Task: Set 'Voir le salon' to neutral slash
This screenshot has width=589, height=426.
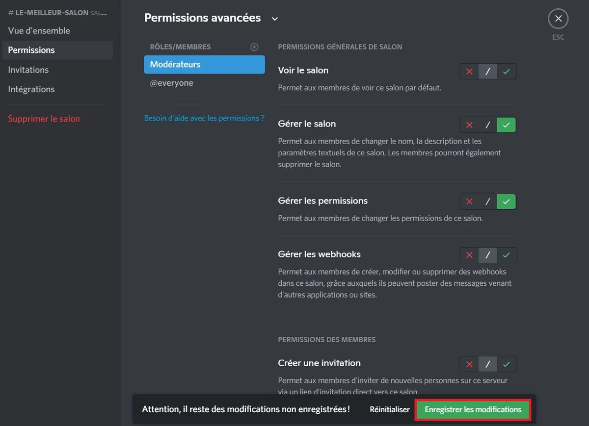Action: pos(488,72)
